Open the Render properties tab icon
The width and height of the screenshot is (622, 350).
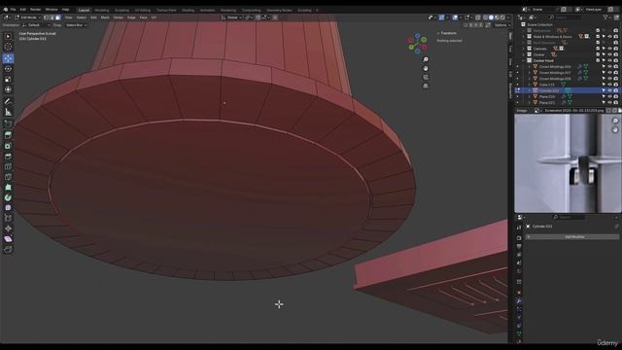tap(519, 238)
